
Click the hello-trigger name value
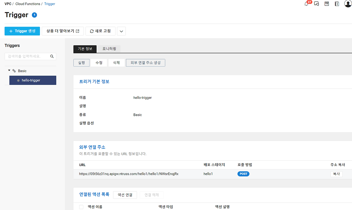click(142, 98)
